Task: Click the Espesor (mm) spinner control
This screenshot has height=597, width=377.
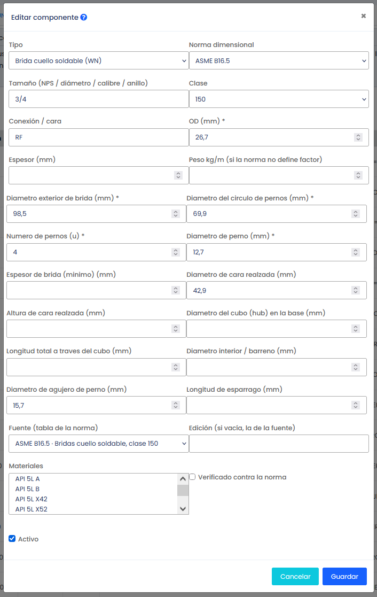Action: tap(178, 175)
